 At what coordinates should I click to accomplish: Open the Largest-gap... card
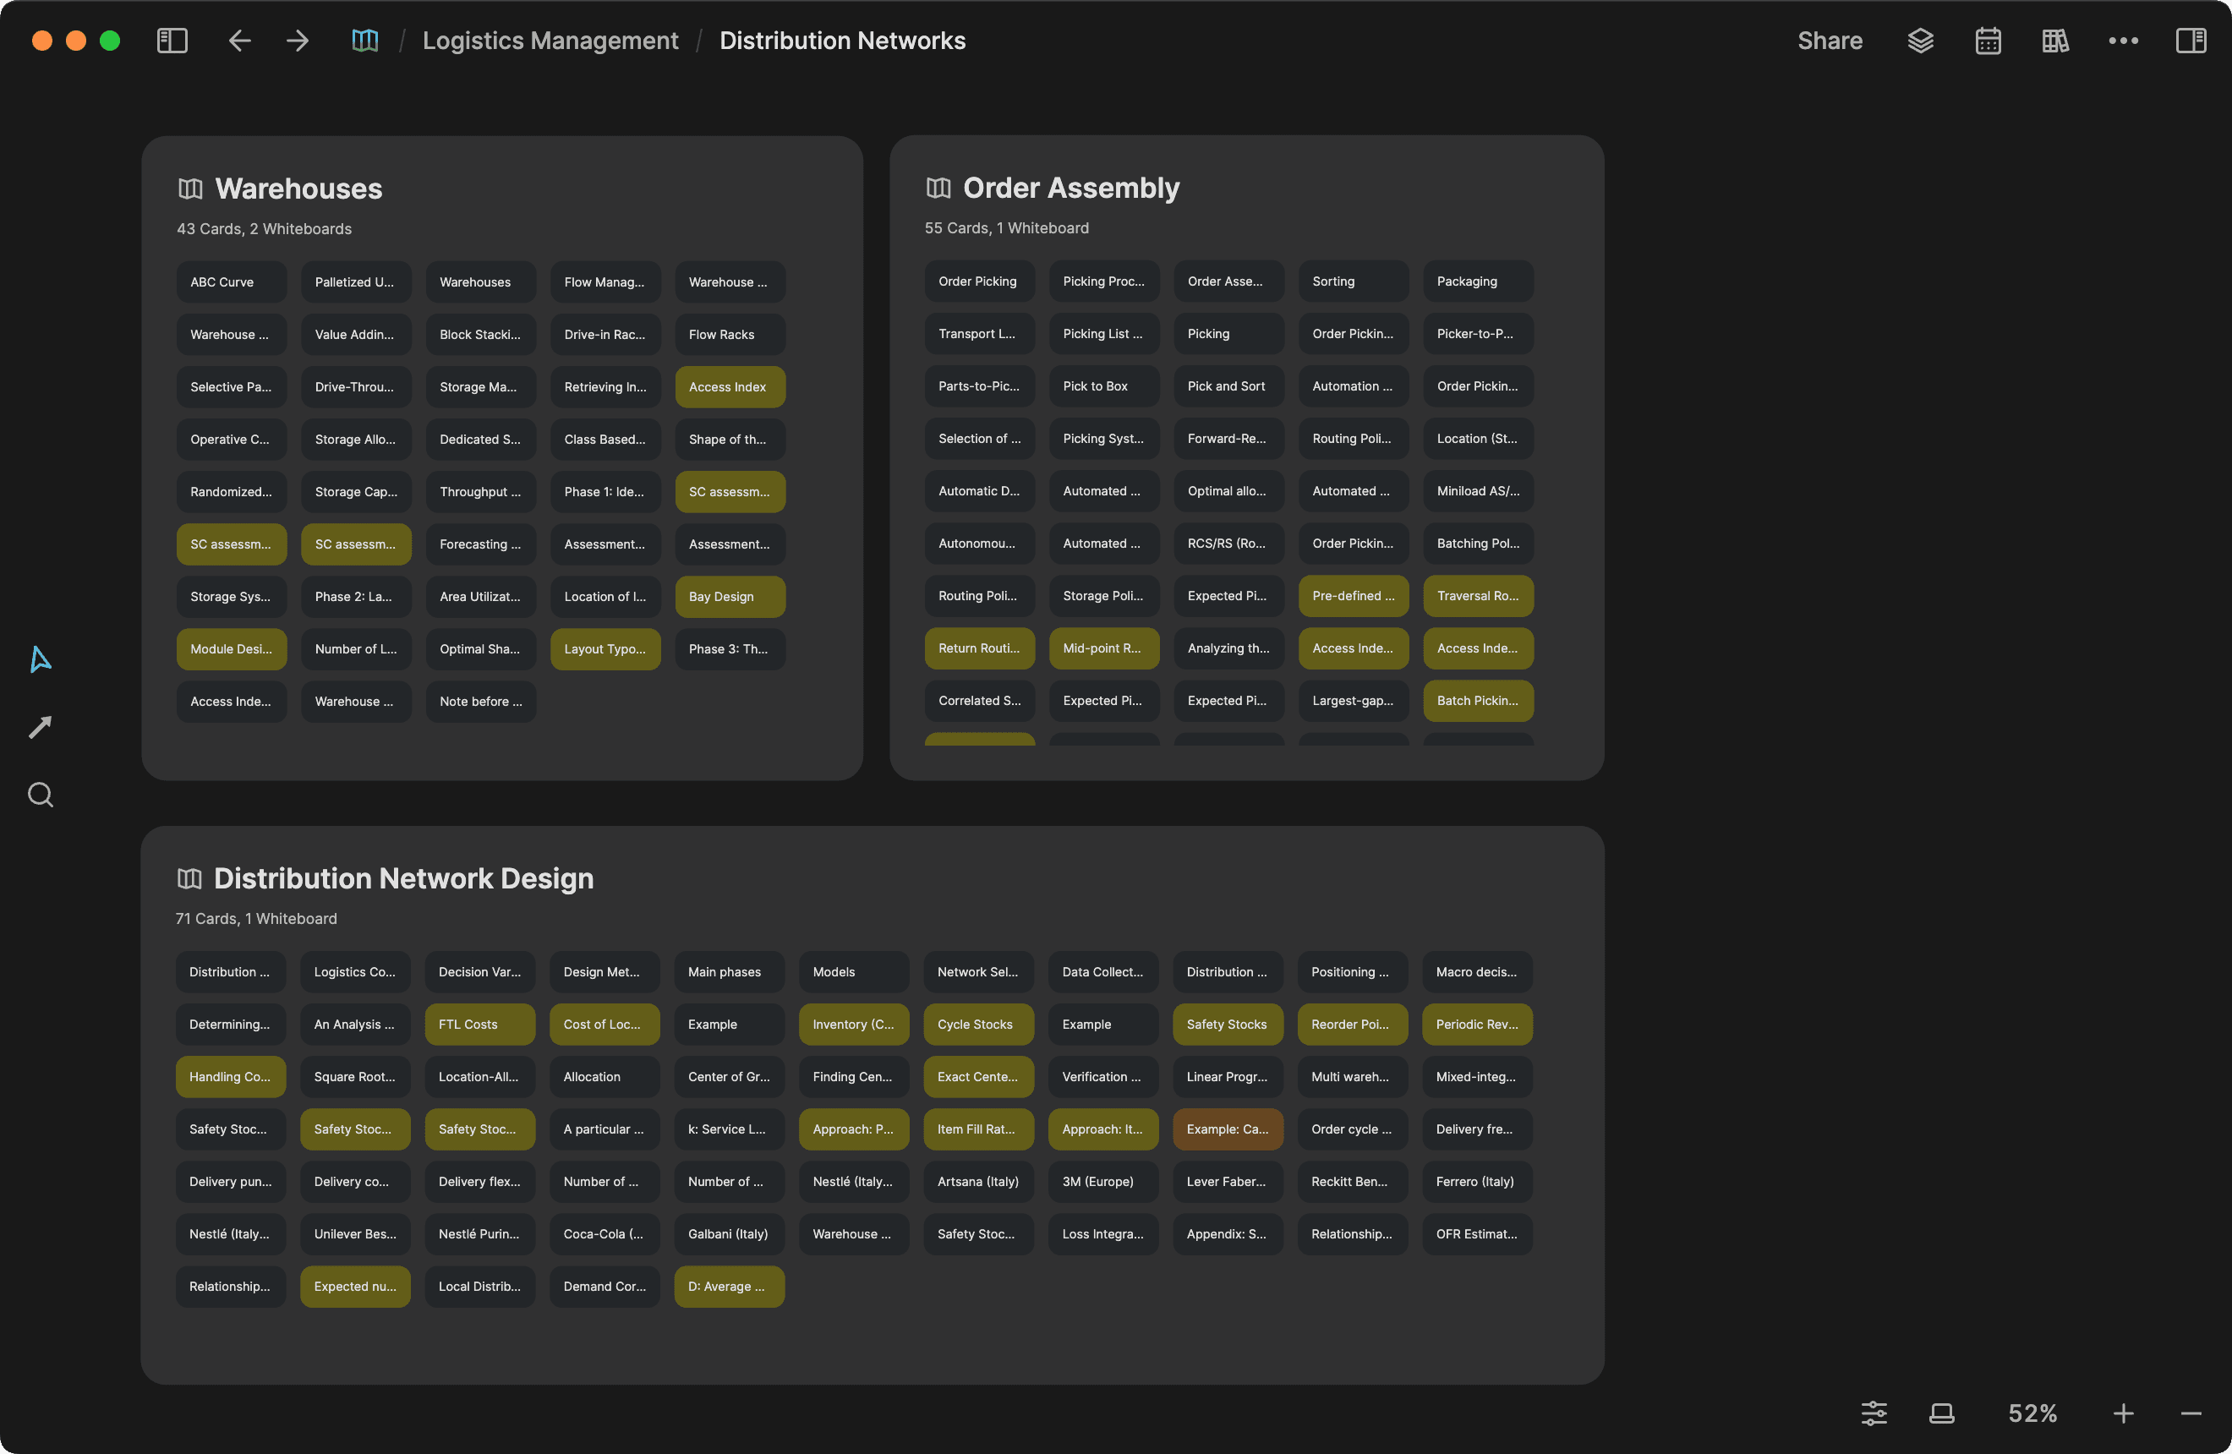tap(1354, 702)
